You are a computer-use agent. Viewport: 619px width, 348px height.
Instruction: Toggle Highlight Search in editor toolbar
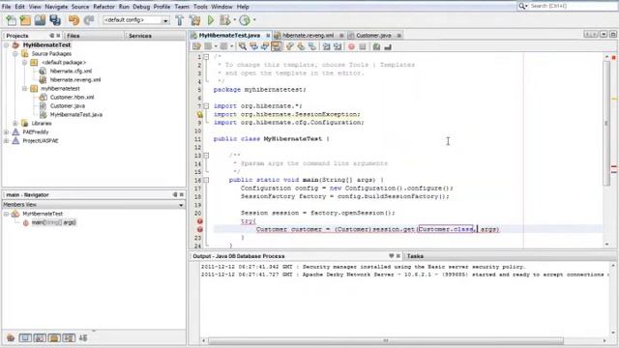[x=277, y=46]
